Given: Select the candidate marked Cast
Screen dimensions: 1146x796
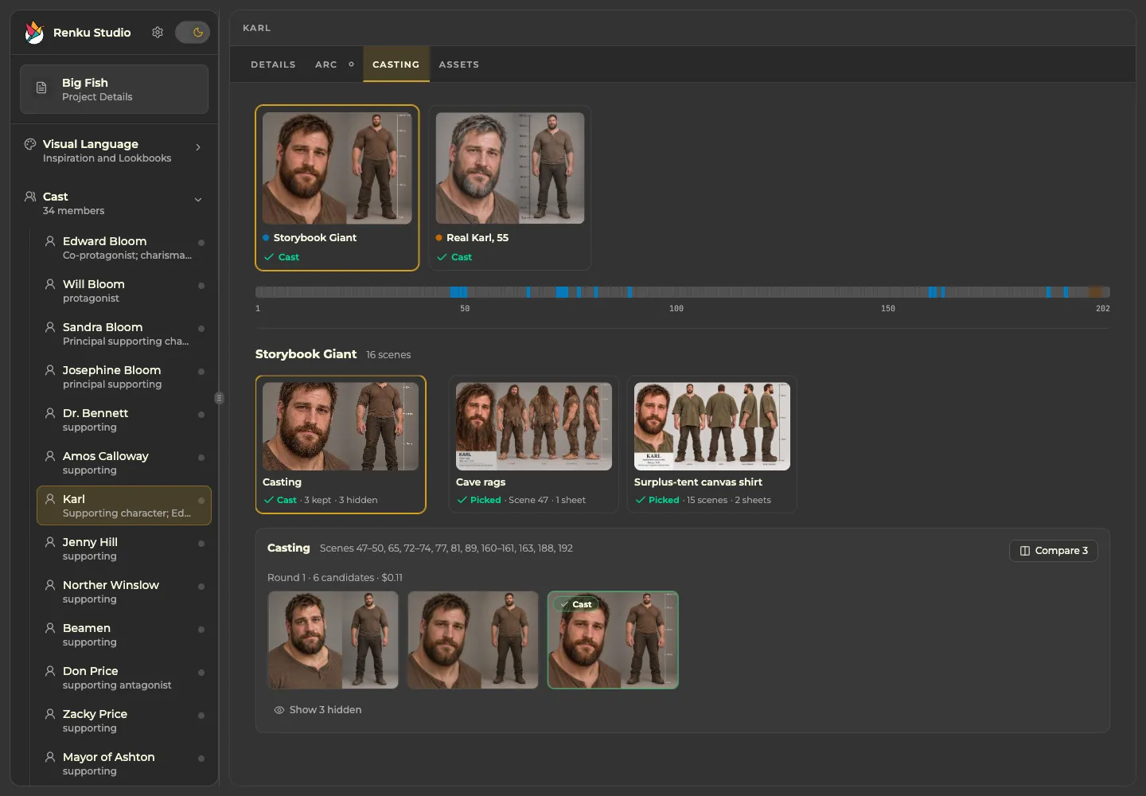Looking at the screenshot, I should 613,640.
